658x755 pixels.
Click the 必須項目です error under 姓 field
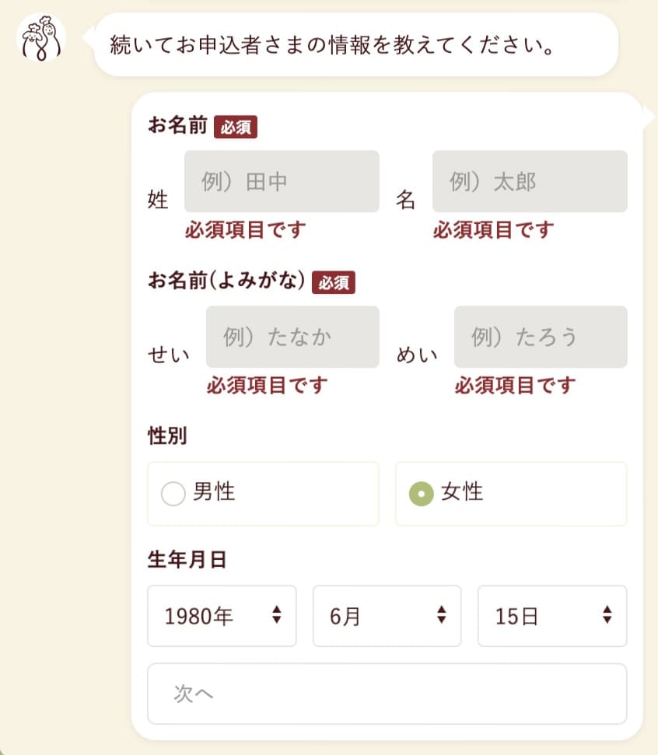pyautogui.click(x=245, y=230)
